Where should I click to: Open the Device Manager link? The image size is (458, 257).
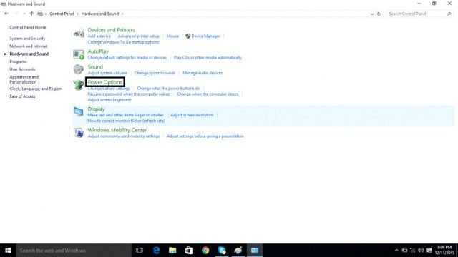pyautogui.click(x=205, y=36)
